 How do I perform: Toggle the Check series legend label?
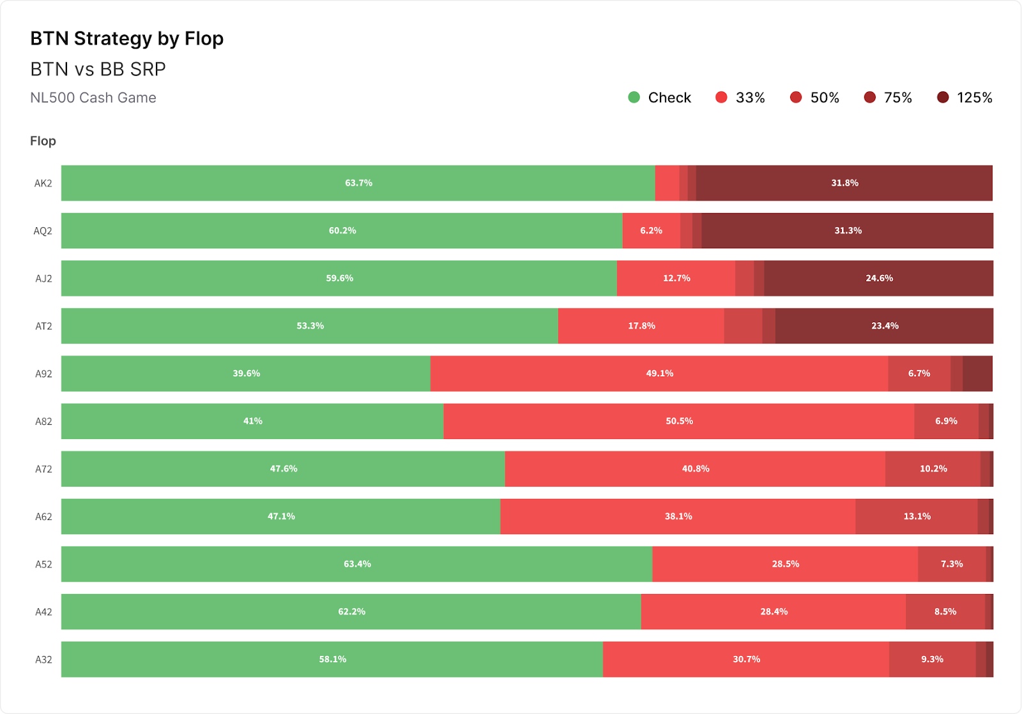click(x=669, y=98)
